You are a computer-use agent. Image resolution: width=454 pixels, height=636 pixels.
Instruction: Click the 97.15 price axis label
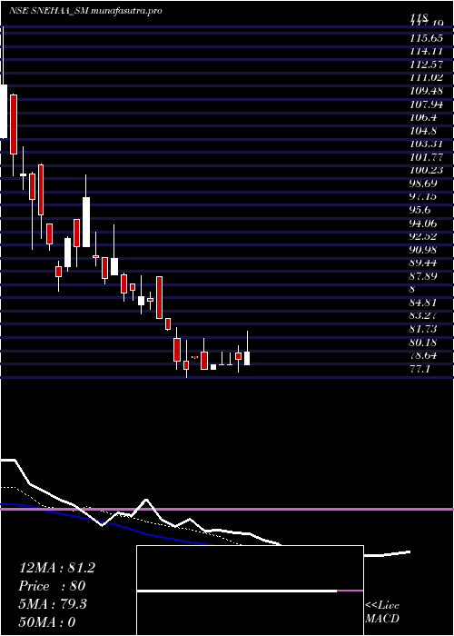pyautogui.click(x=423, y=197)
